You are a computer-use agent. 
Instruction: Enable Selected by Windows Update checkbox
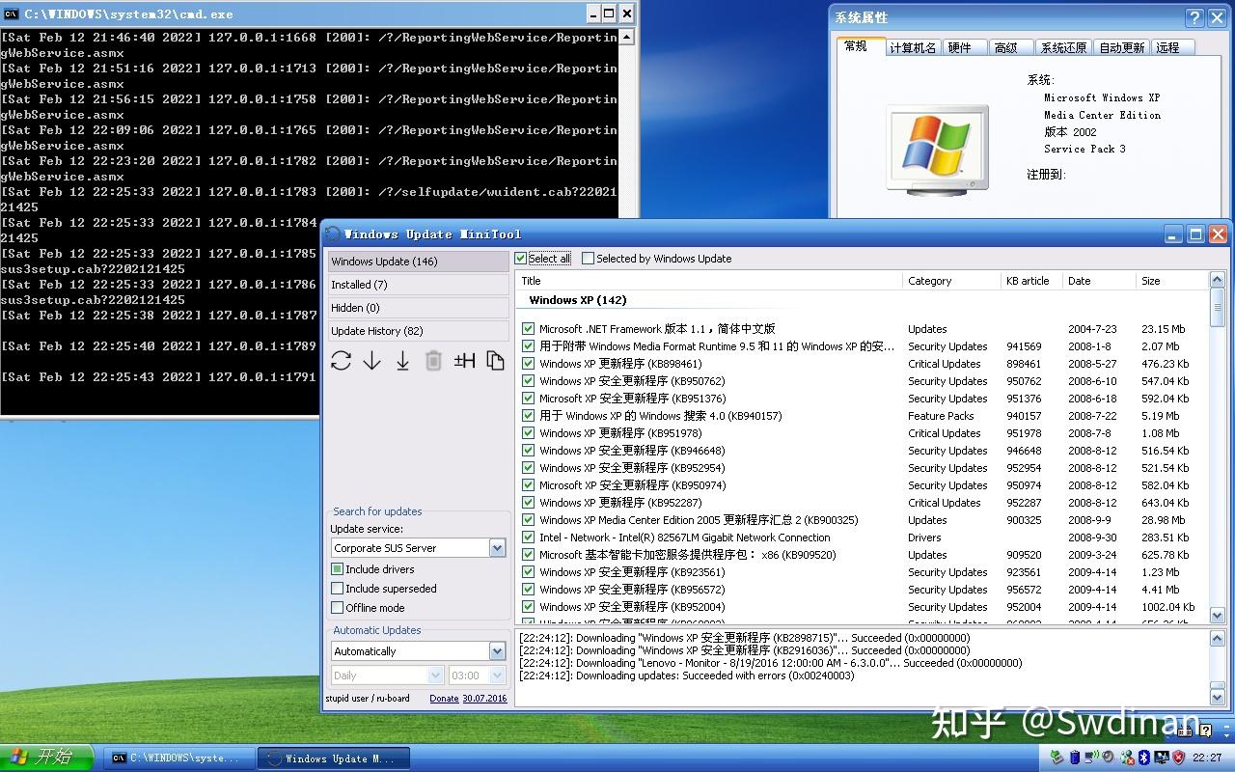588,259
